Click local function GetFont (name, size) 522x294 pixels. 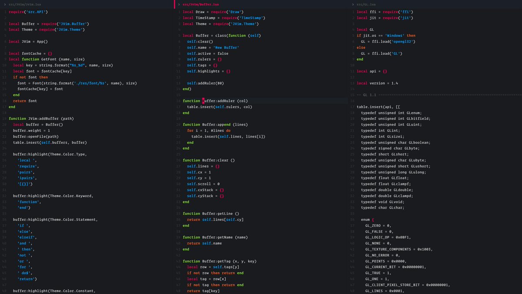point(47,59)
